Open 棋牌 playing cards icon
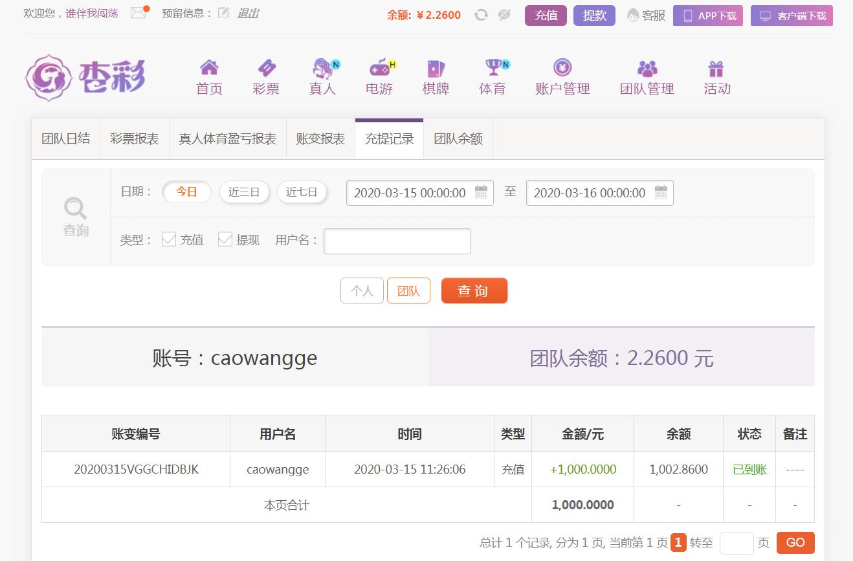 click(x=436, y=68)
